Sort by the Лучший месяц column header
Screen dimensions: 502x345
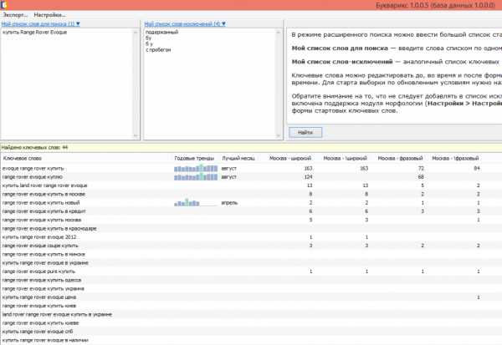coord(236,158)
